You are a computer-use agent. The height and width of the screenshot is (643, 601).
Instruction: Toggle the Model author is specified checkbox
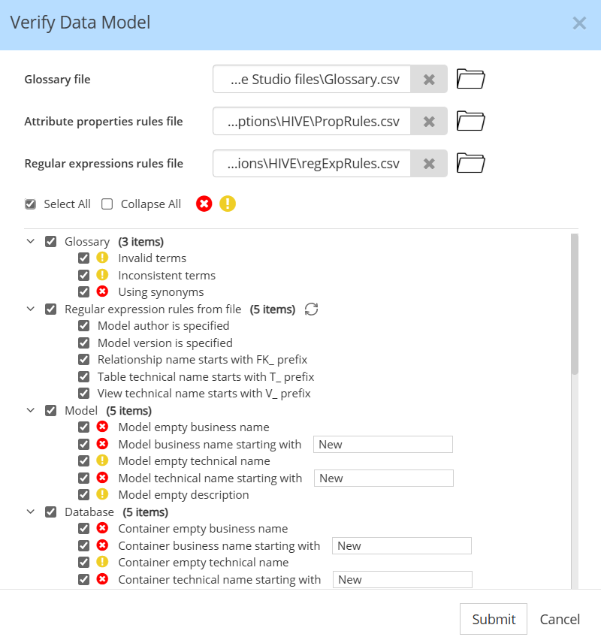[83, 326]
